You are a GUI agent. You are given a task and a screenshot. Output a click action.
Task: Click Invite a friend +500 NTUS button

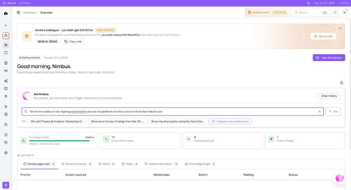click(268, 13)
